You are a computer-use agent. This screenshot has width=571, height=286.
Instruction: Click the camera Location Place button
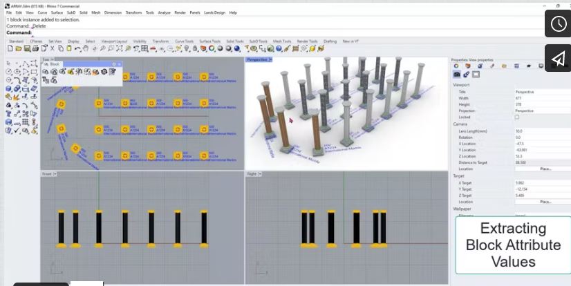545,169
